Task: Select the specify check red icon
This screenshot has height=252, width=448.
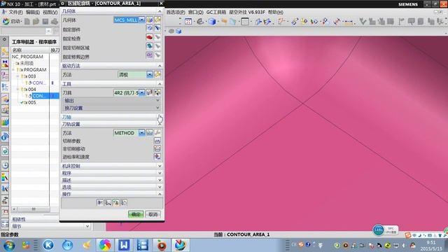Action: click(149, 37)
